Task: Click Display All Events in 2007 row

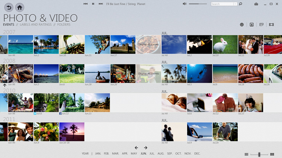Action: click(x=148, y=44)
